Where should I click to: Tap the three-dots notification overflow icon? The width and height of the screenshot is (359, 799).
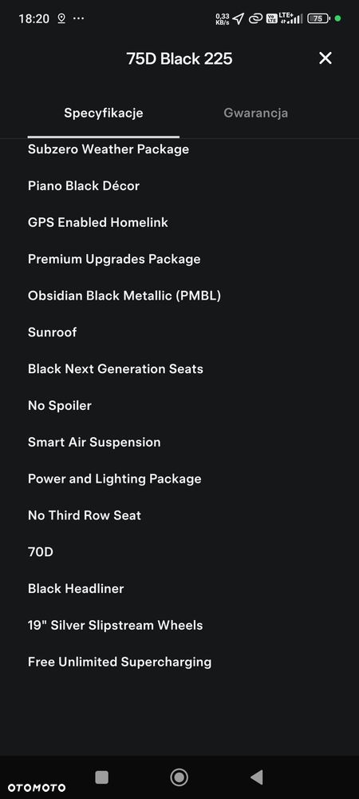click(79, 18)
